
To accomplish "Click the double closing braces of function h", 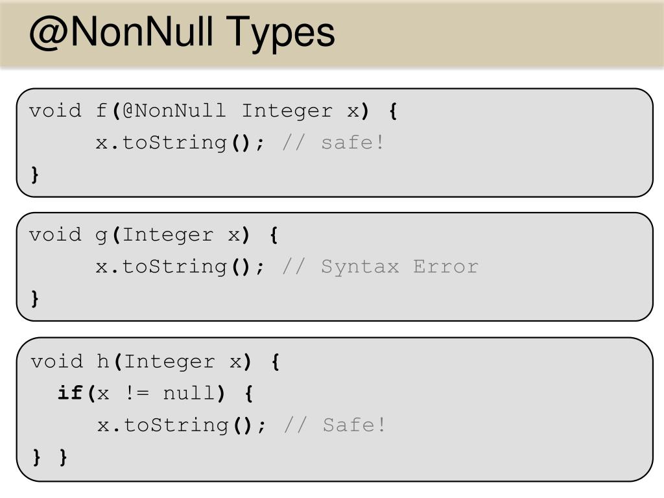I will (50, 457).
